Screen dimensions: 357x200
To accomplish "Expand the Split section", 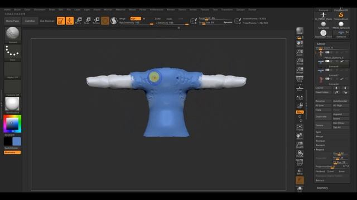I will click(x=319, y=132).
